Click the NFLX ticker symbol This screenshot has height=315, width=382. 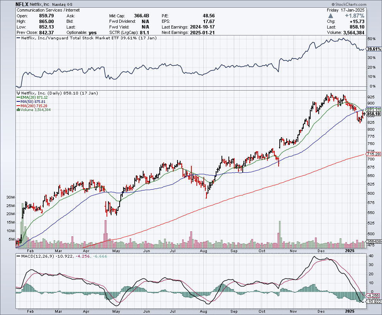pyautogui.click(x=22, y=4)
